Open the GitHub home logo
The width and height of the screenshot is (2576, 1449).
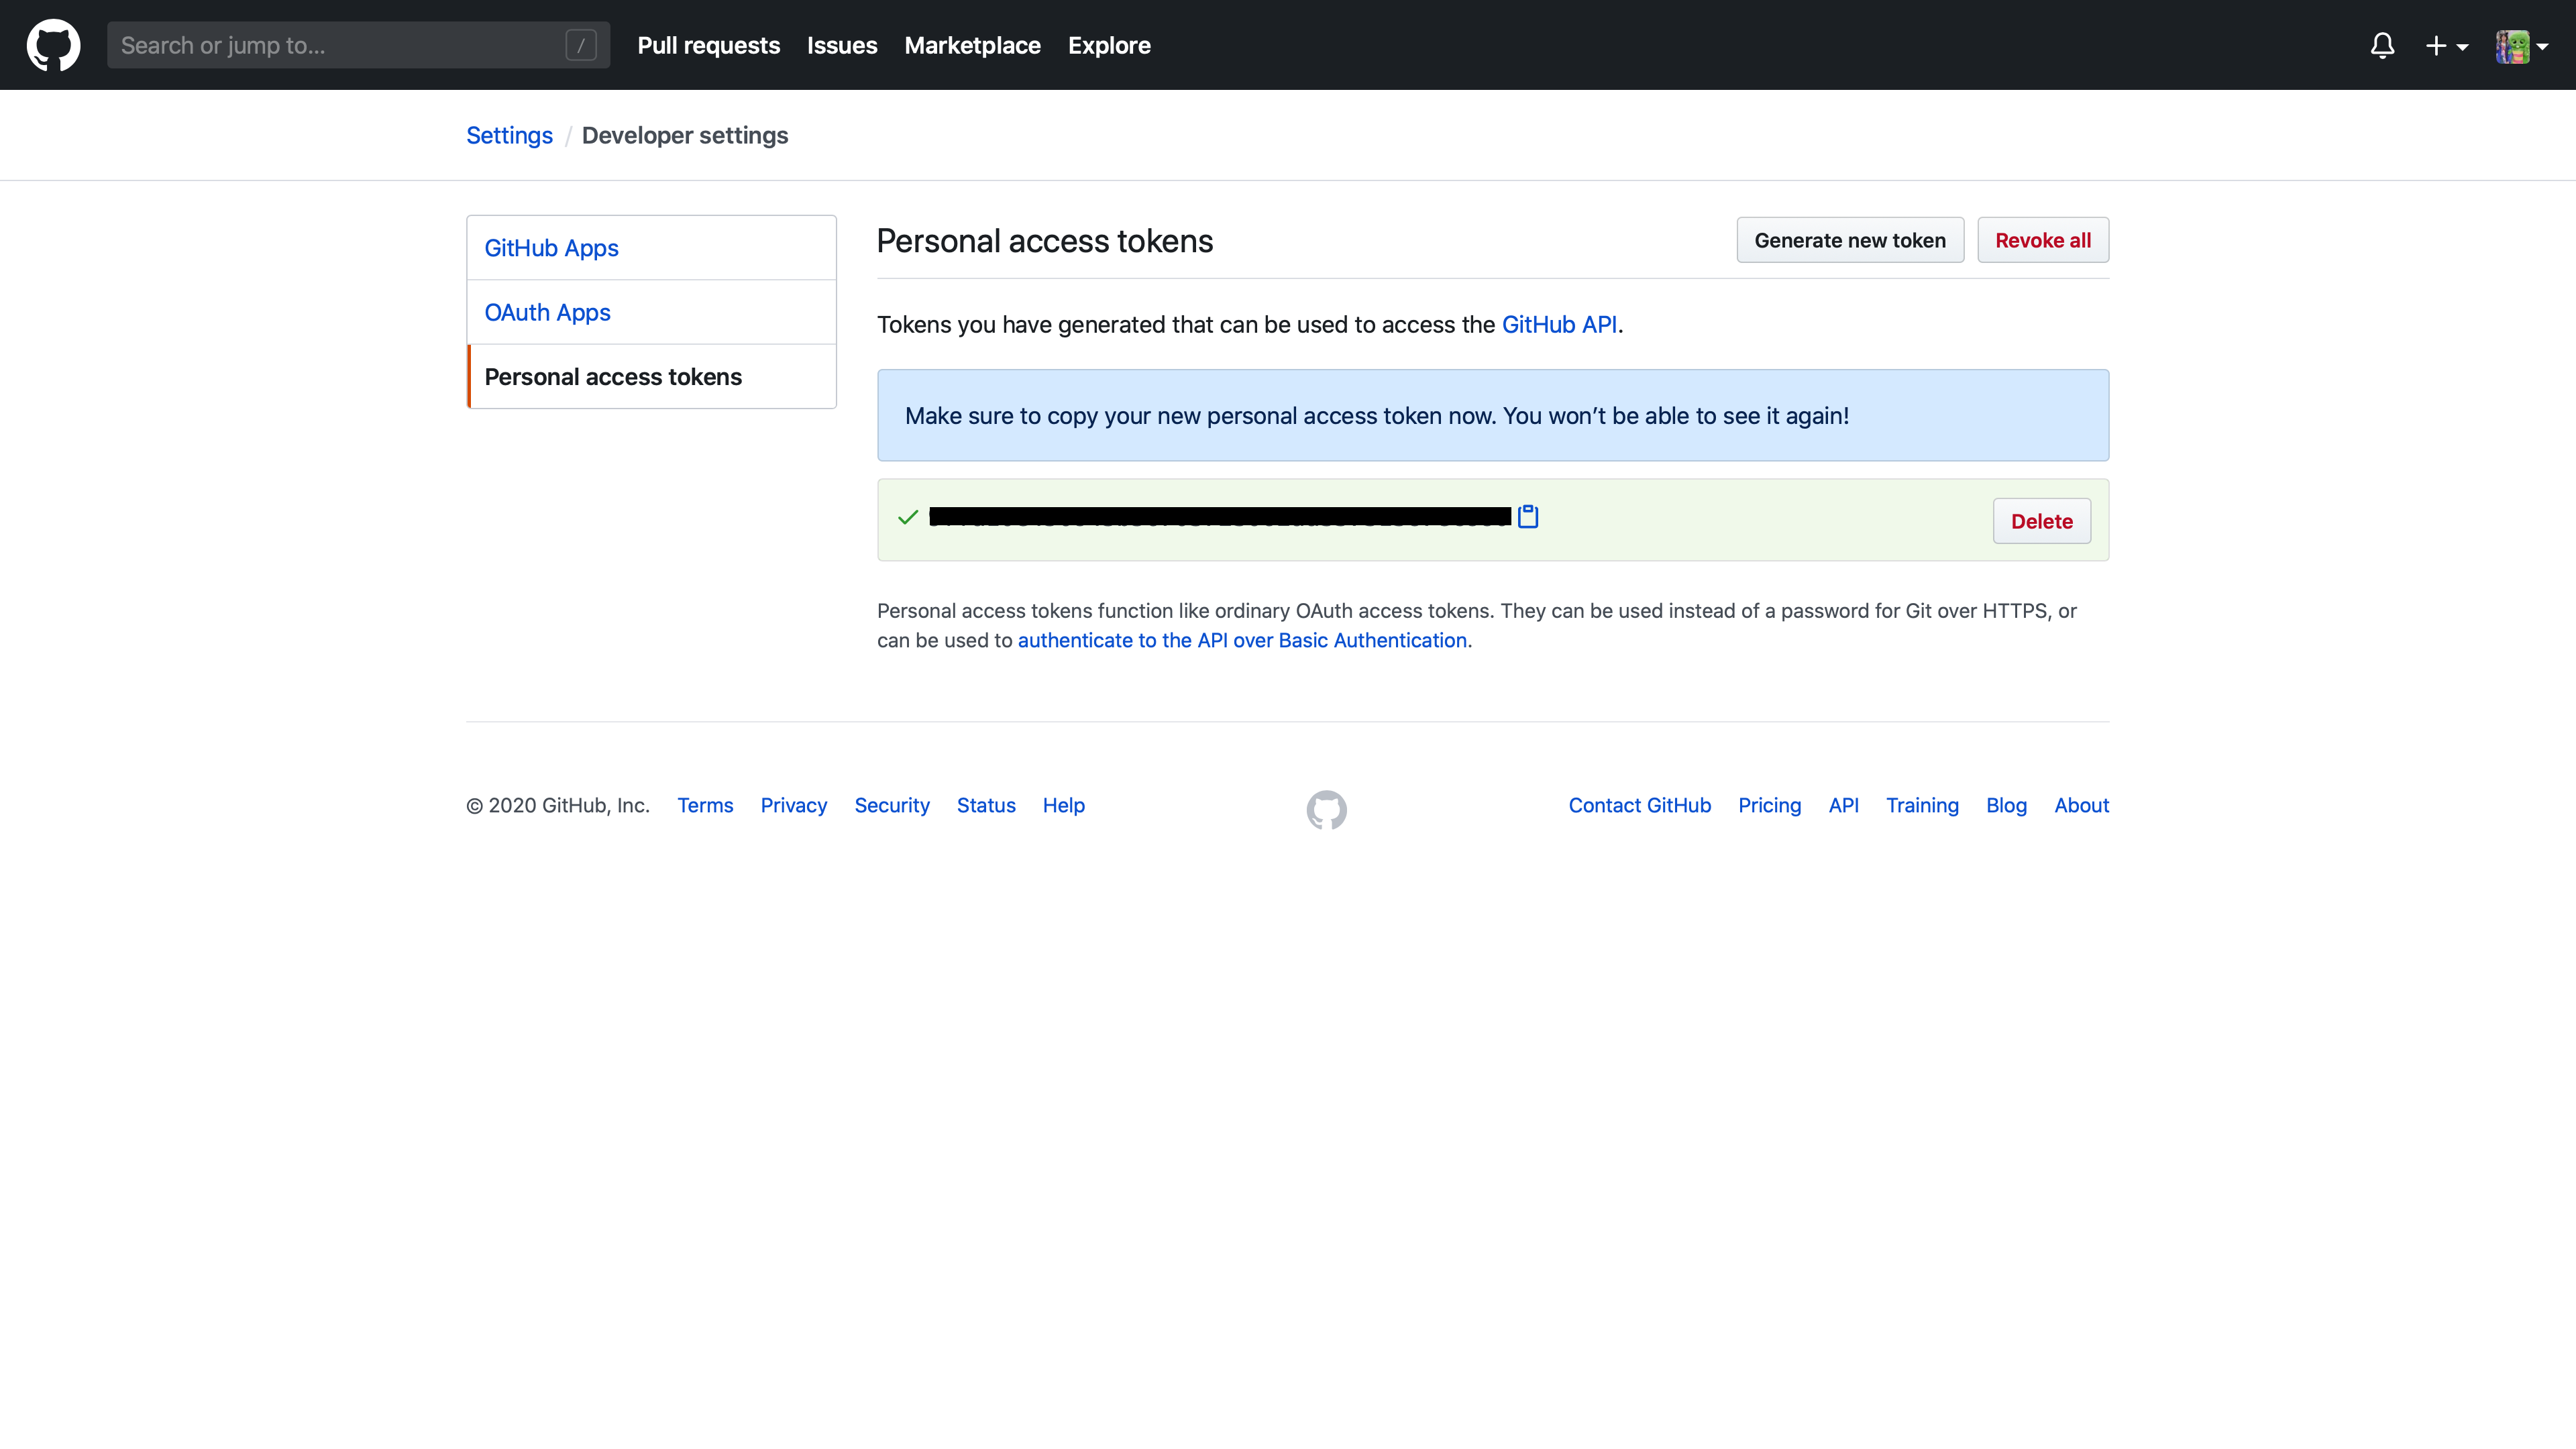pos(53,45)
